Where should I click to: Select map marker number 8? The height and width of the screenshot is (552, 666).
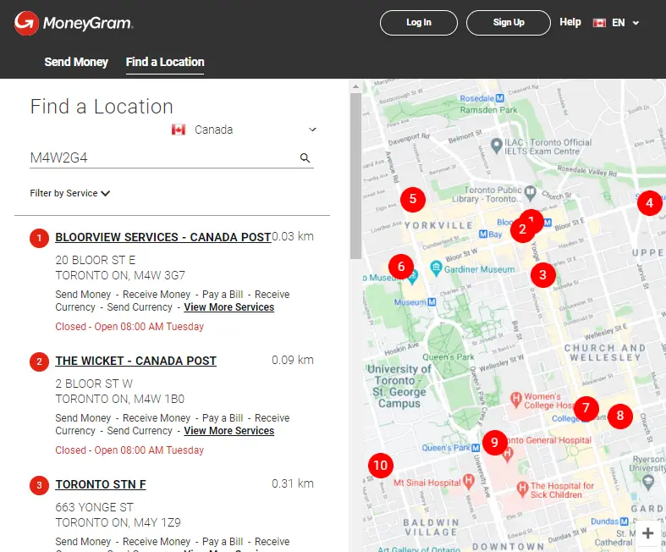pyautogui.click(x=620, y=416)
